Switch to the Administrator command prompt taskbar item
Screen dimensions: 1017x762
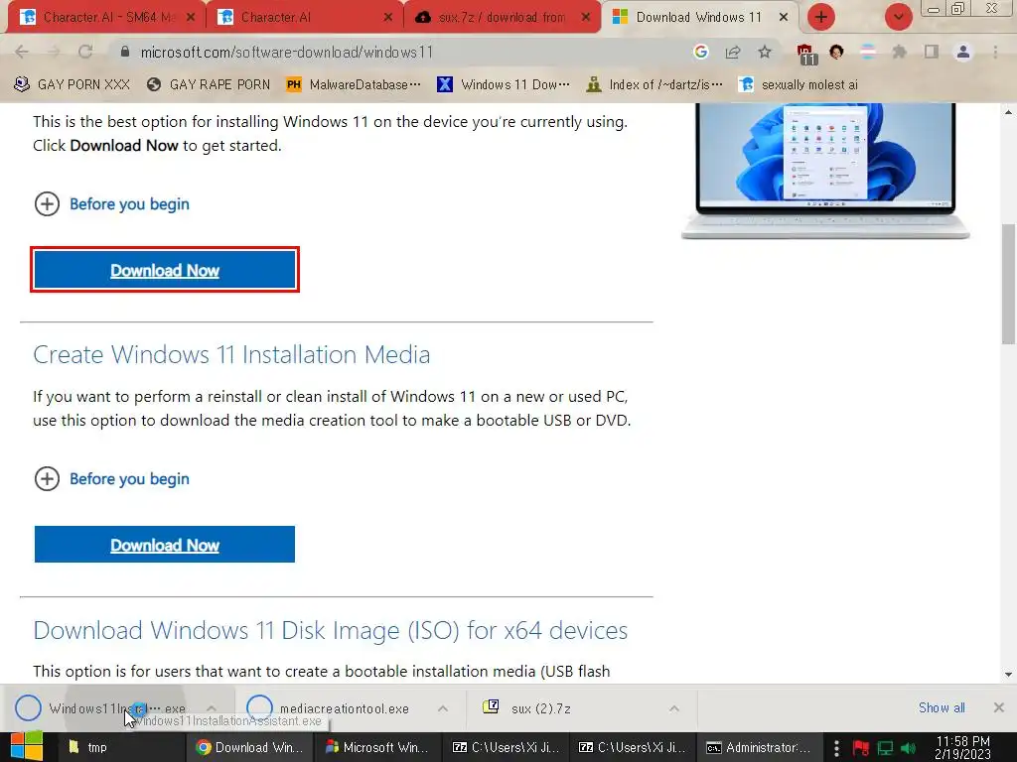pyautogui.click(x=760, y=747)
